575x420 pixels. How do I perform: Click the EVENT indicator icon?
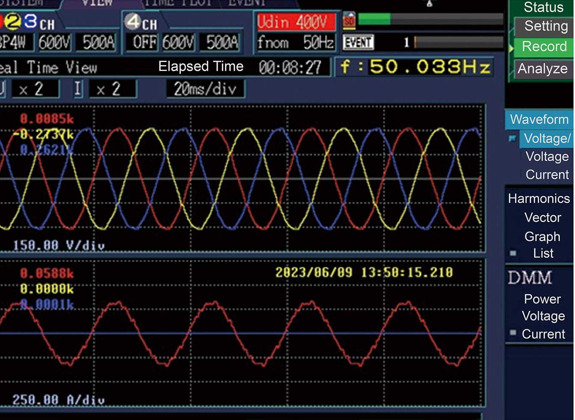point(359,42)
